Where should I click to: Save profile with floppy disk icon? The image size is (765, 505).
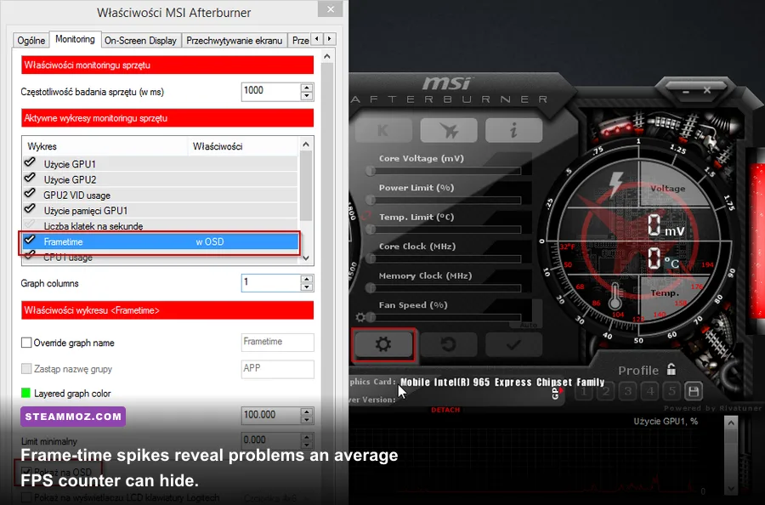pyautogui.click(x=694, y=391)
